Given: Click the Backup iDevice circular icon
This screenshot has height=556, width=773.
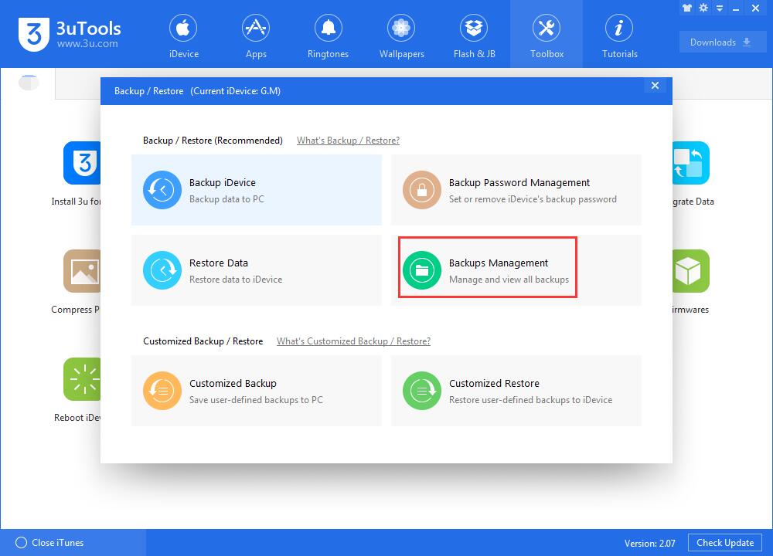Looking at the screenshot, I should pyautogui.click(x=162, y=190).
